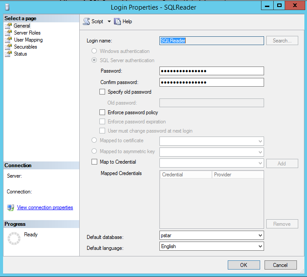
Task: Go to the Securables page
Action: pos(25,47)
